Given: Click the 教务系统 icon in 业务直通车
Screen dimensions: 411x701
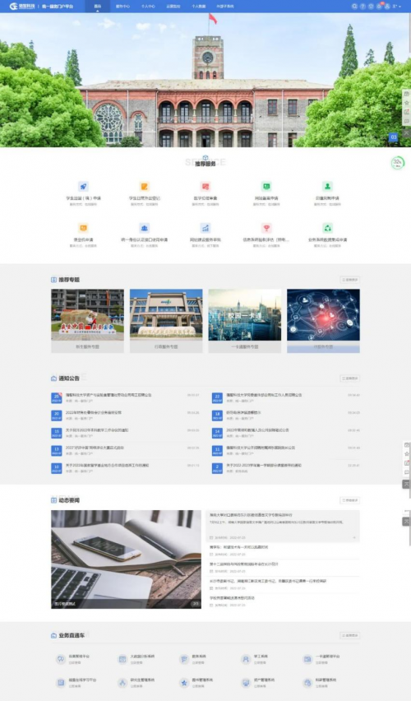Looking at the screenshot, I should [184, 659].
